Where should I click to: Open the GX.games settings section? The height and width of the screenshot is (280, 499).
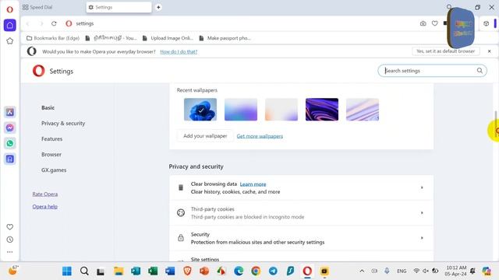tap(54, 170)
